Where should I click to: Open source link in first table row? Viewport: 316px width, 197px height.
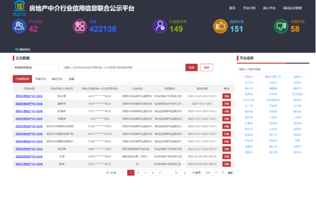[29, 96]
